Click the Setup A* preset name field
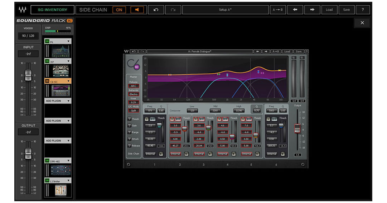The width and height of the screenshot is (387, 203). point(225,10)
